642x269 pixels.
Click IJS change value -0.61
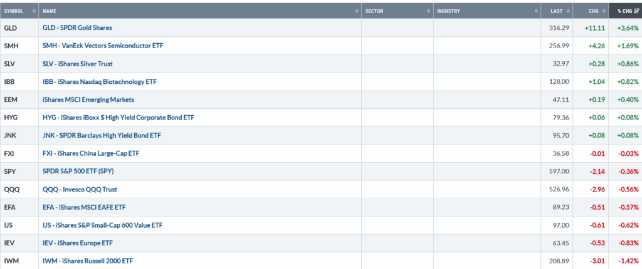click(x=597, y=225)
